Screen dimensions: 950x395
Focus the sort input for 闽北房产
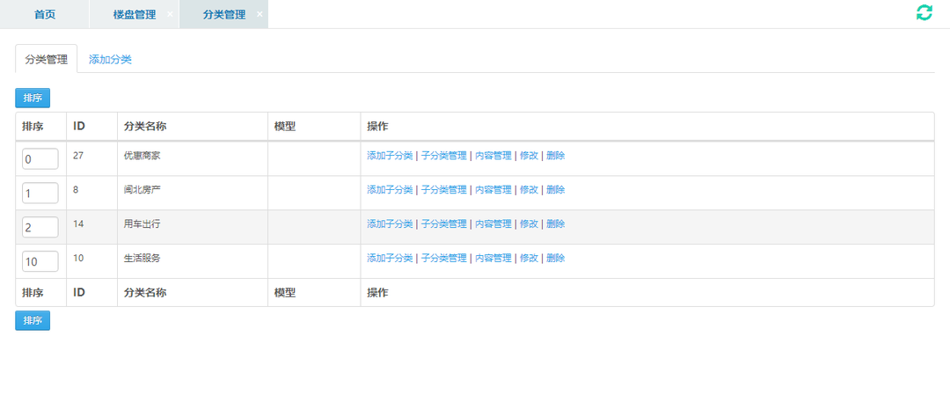(x=40, y=194)
